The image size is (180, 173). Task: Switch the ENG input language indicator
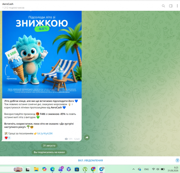(x=147, y=169)
